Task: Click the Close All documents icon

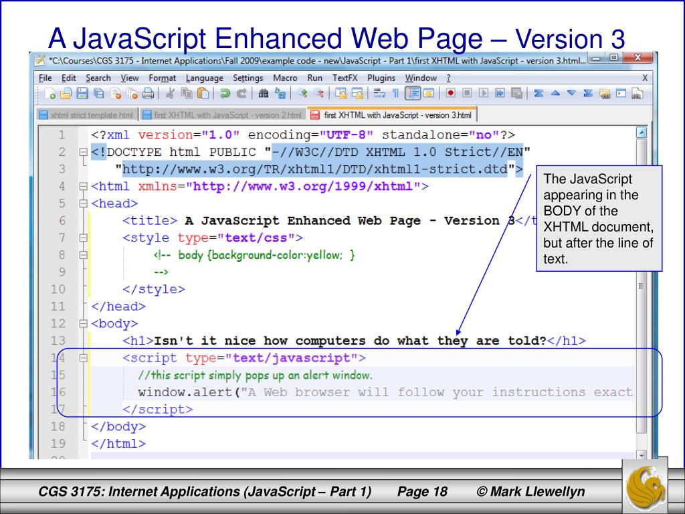Action: point(132,94)
